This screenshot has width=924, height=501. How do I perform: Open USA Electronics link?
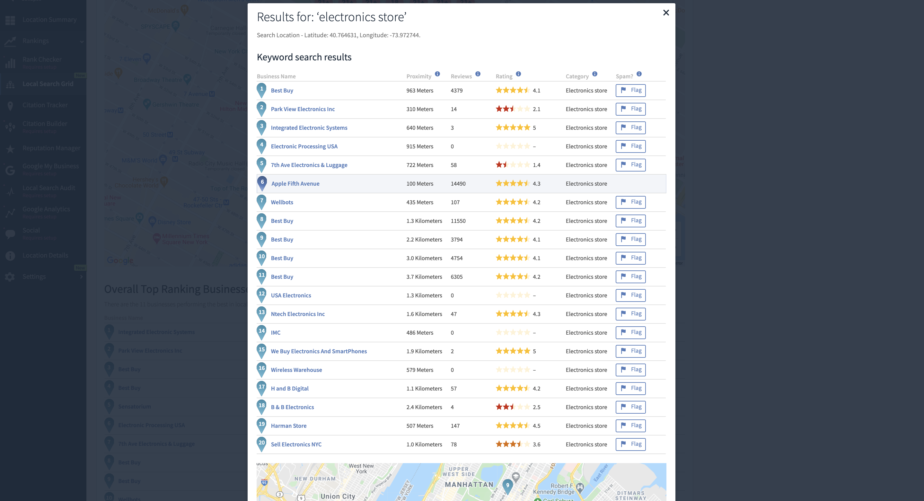click(x=291, y=295)
